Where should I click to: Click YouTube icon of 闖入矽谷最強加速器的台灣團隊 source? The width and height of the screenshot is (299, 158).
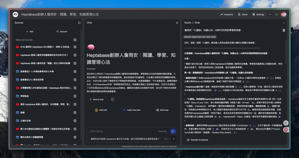tap(17, 129)
